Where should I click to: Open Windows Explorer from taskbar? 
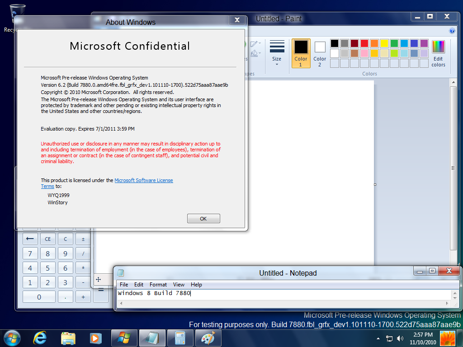click(68, 338)
